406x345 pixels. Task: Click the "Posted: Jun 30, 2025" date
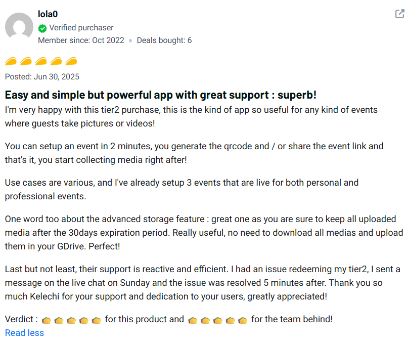(x=42, y=77)
